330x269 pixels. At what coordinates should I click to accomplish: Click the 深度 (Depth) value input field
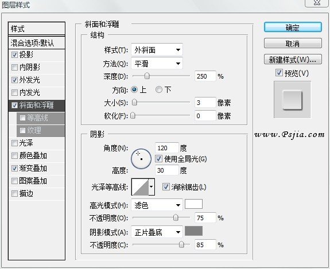(x=205, y=76)
